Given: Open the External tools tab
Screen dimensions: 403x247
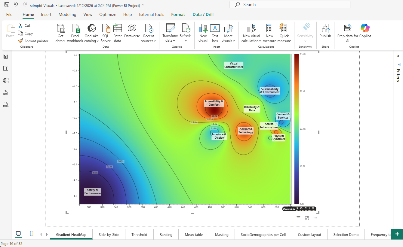Looking at the screenshot, I should pyautogui.click(x=152, y=14).
